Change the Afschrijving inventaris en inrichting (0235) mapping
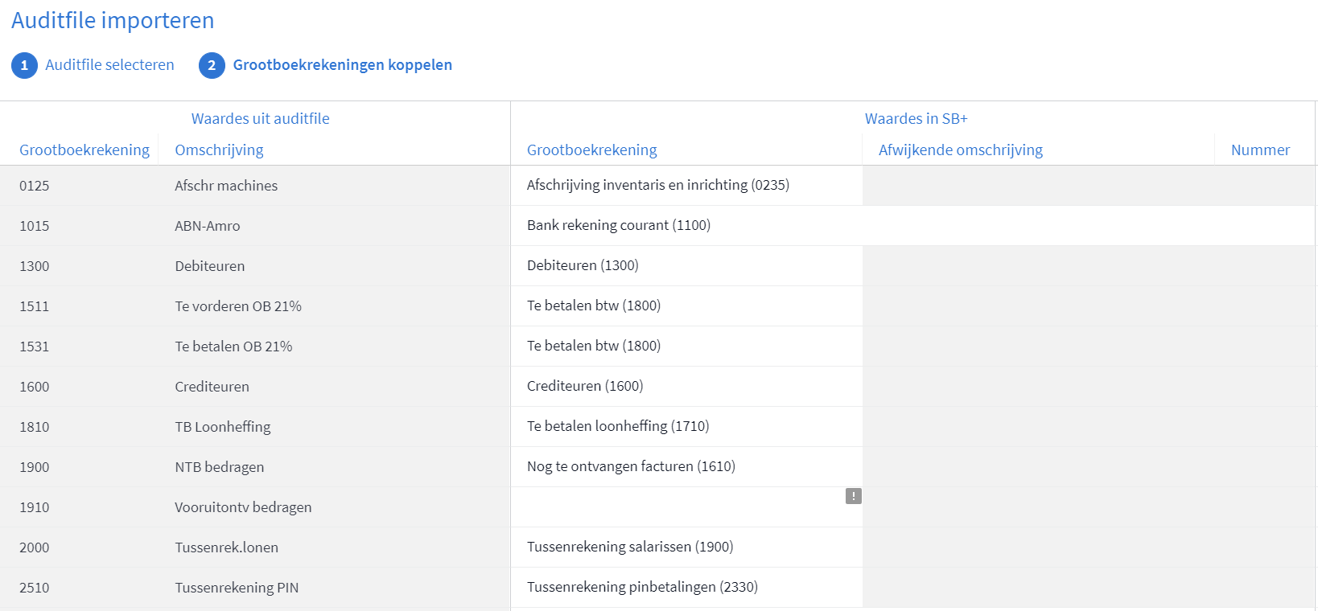 [686, 185]
